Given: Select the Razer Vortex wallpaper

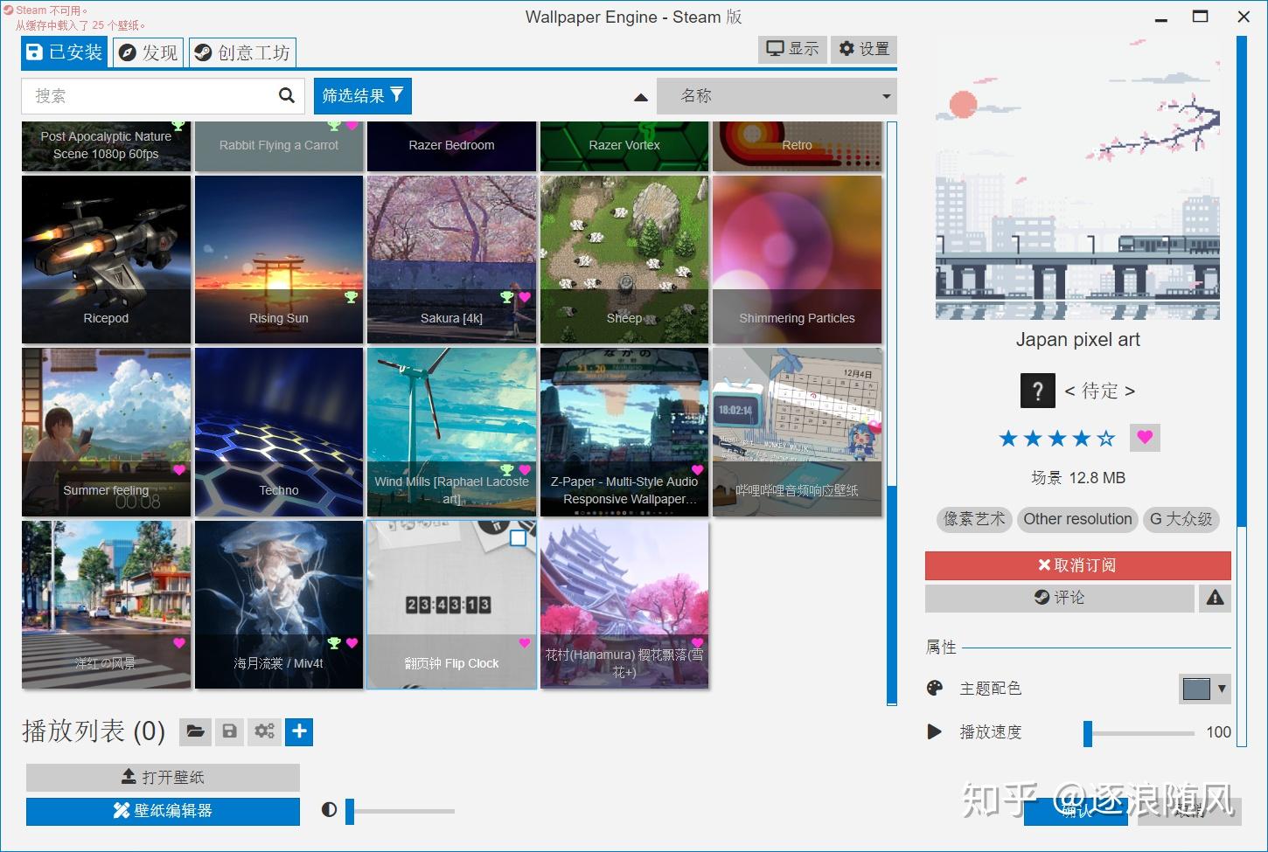Looking at the screenshot, I should point(624,146).
